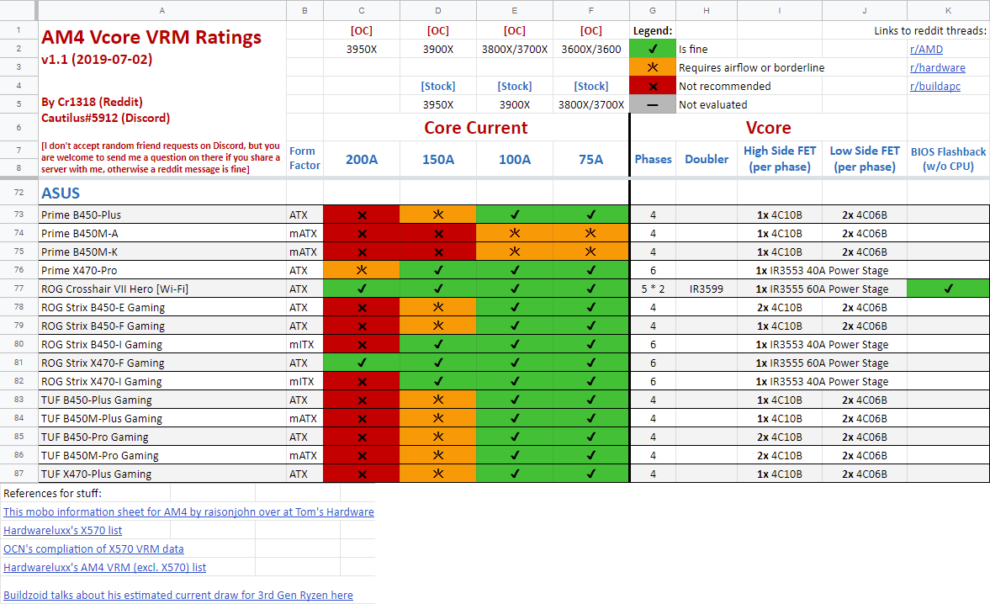Click the 150A column heading
This screenshot has height=604, width=990.
tap(438, 159)
